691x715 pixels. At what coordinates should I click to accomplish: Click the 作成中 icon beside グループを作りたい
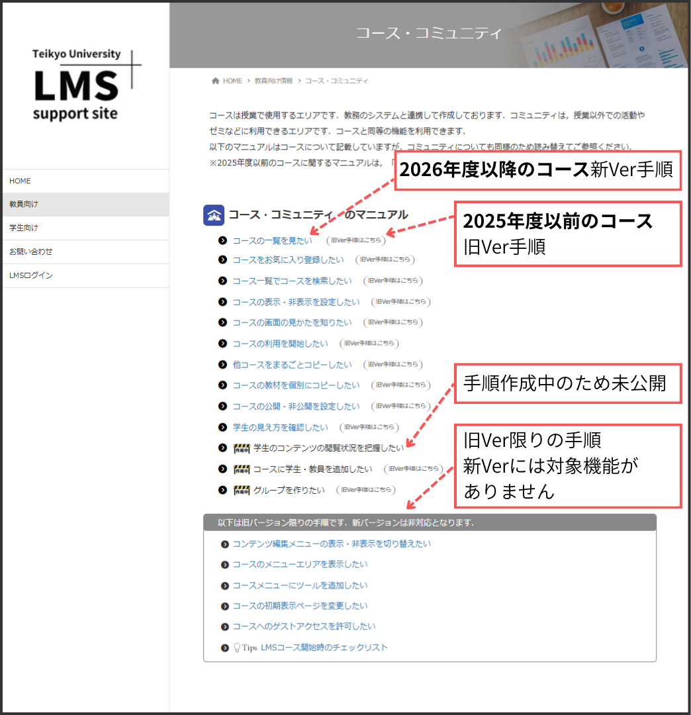click(x=242, y=491)
